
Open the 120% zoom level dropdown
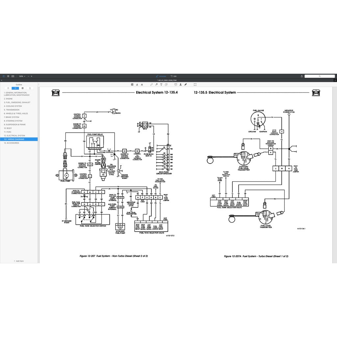(x=22, y=76)
